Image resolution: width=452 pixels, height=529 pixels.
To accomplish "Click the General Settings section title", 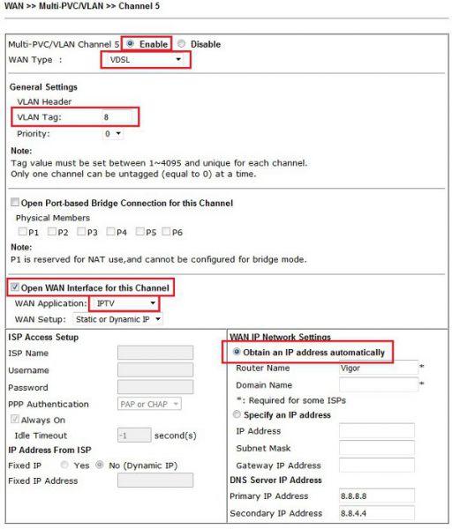I will [x=43, y=87].
